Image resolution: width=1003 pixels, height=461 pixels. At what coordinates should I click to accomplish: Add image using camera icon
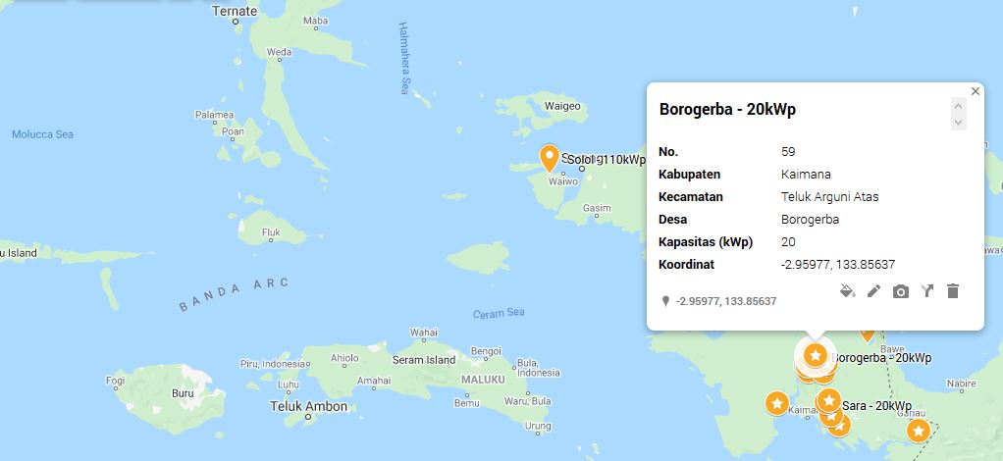tap(901, 292)
